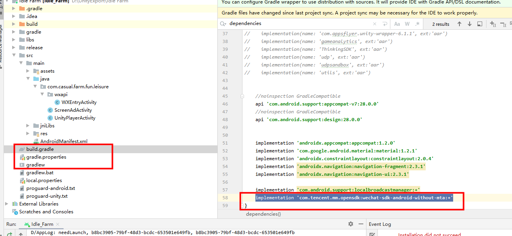Expand the assets folder
Viewport: 512px width, 236px height.
[28, 71]
